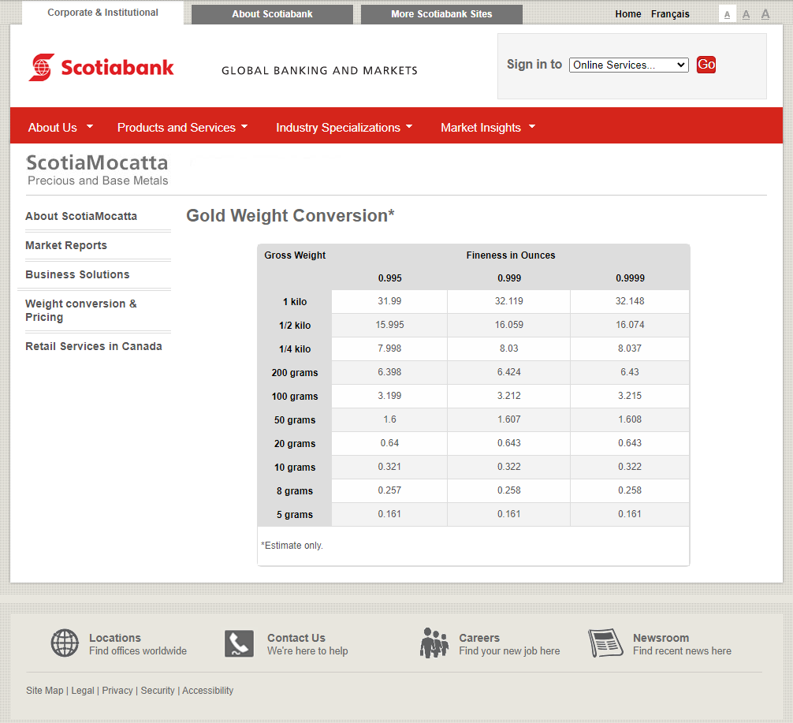Click the value 32.148 in table
Viewport: 793px width, 723px height.
point(630,301)
